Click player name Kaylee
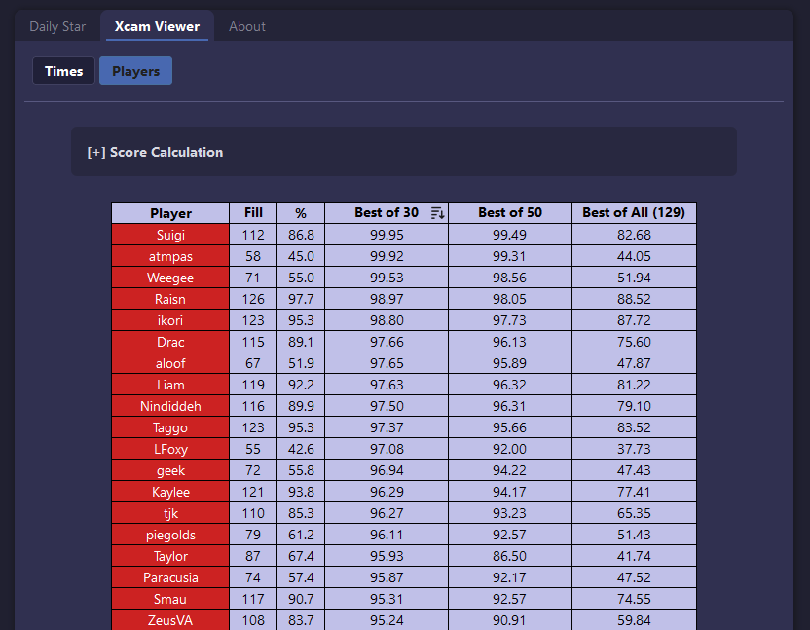Viewport: 810px width, 630px height. coord(170,492)
